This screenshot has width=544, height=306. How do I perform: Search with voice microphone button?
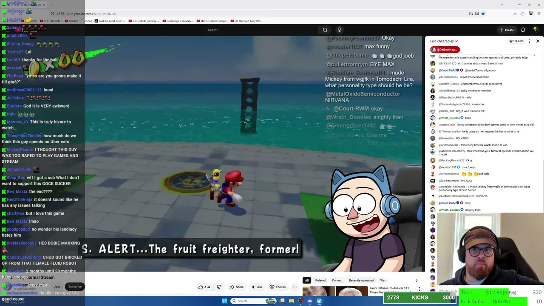point(339,30)
